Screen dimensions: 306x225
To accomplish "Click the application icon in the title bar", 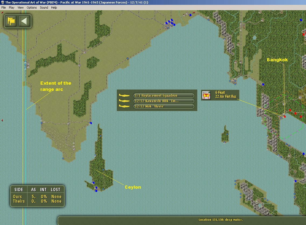I will click(2, 2).
